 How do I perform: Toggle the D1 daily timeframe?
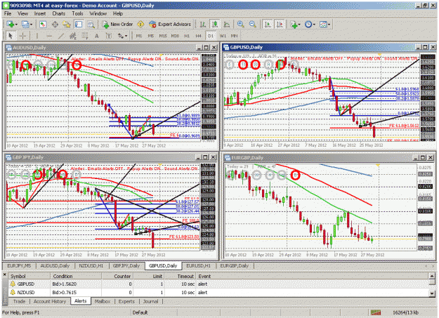[x=211, y=36]
